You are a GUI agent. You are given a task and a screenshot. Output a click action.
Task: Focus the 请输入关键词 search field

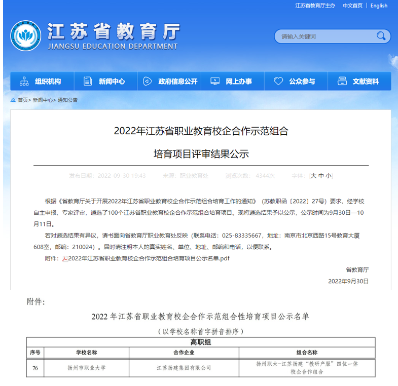[324, 36]
